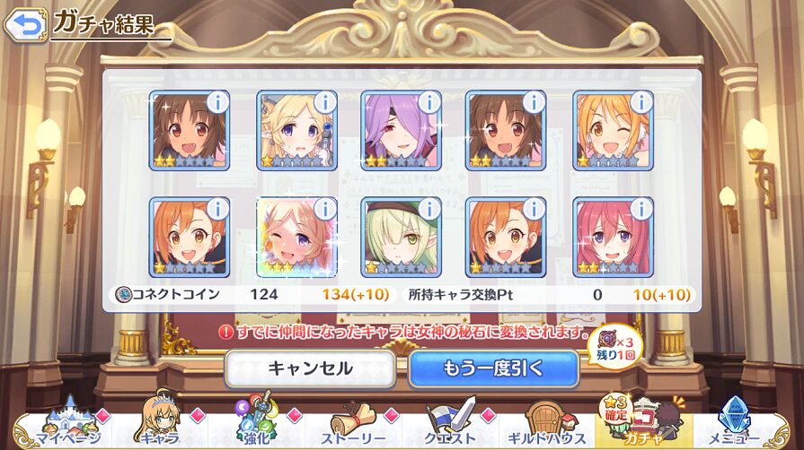
Task: Tap info icon on rainbow three-star card
Action: point(325,209)
